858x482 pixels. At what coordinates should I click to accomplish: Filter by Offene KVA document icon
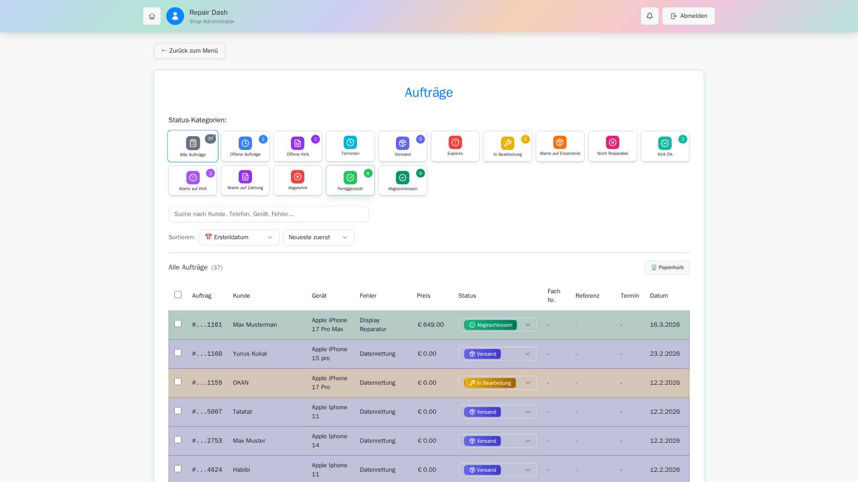[x=298, y=143]
